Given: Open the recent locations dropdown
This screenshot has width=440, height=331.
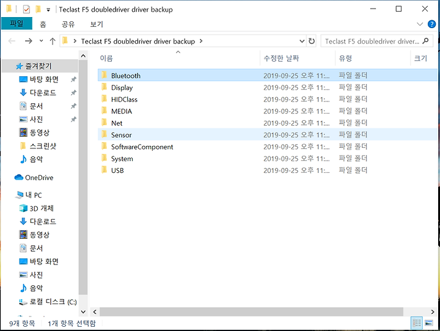Looking at the screenshot, I should (42, 41).
